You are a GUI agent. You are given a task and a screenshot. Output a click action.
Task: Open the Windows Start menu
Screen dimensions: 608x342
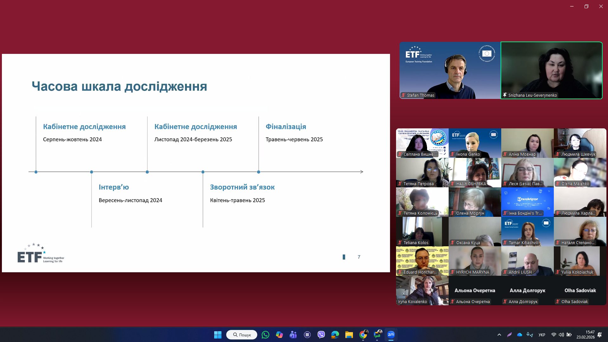point(218,335)
